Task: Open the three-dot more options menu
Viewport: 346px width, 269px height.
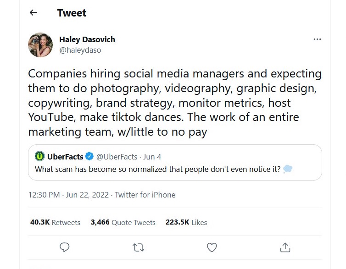Action: pyautogui.click(x=317, y=39)
